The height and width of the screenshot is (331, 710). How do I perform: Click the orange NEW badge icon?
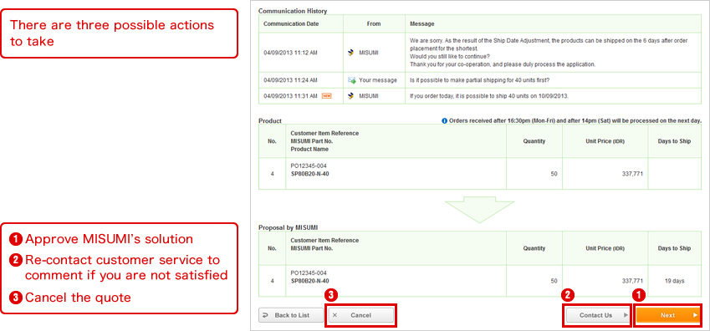[326, 96]
